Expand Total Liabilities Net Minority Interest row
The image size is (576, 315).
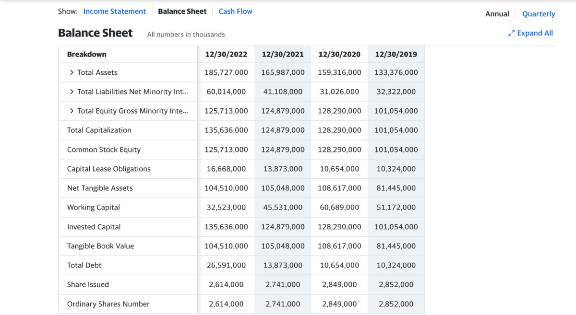coord(72,92)
